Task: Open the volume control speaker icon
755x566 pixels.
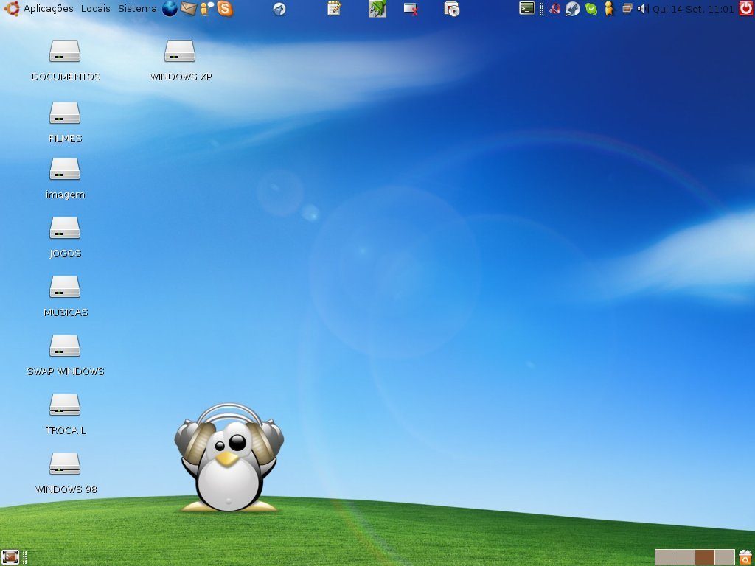Action: pos(643,9)
